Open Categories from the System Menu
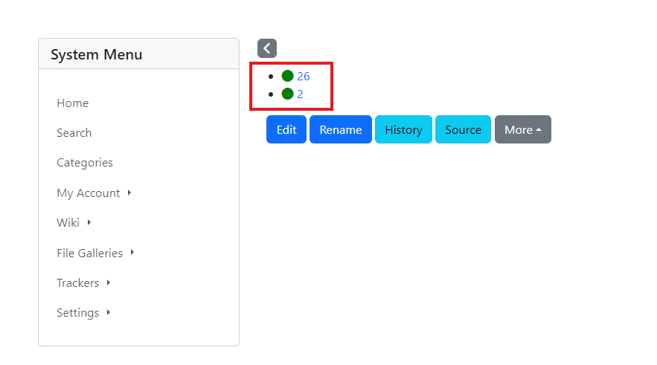This screenshot has height=365, width=657. point(85,162)
